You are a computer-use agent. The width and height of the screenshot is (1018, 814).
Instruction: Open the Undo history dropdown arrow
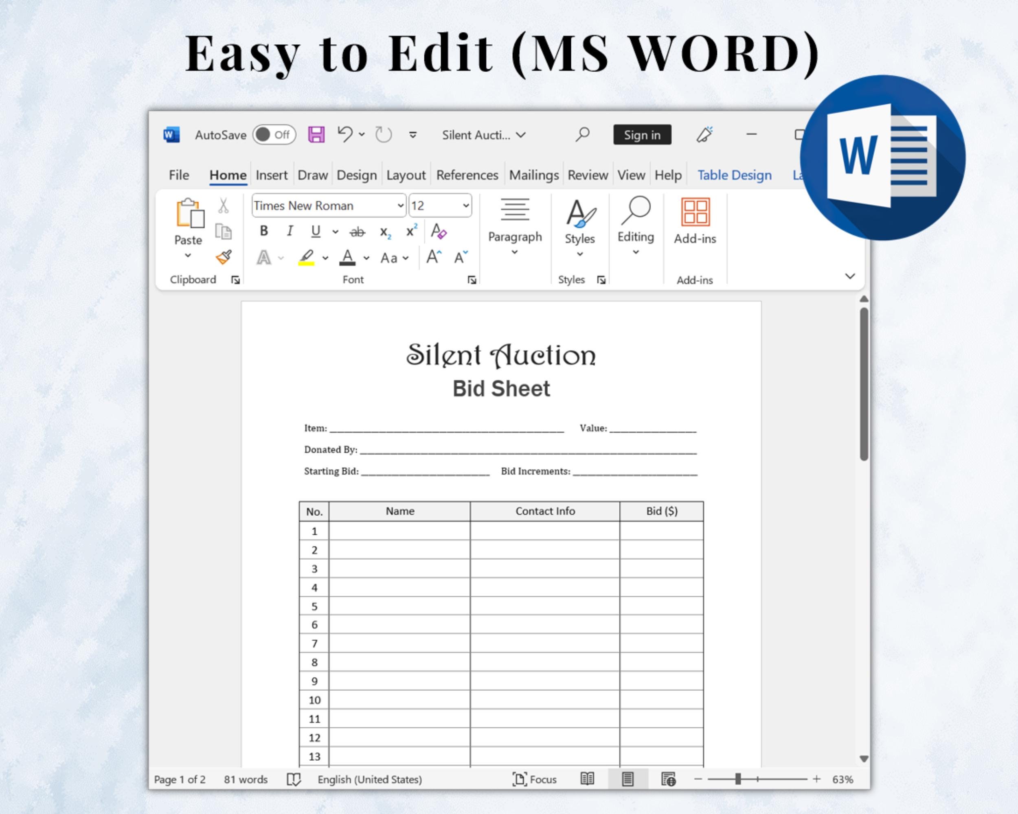point(362,134)
